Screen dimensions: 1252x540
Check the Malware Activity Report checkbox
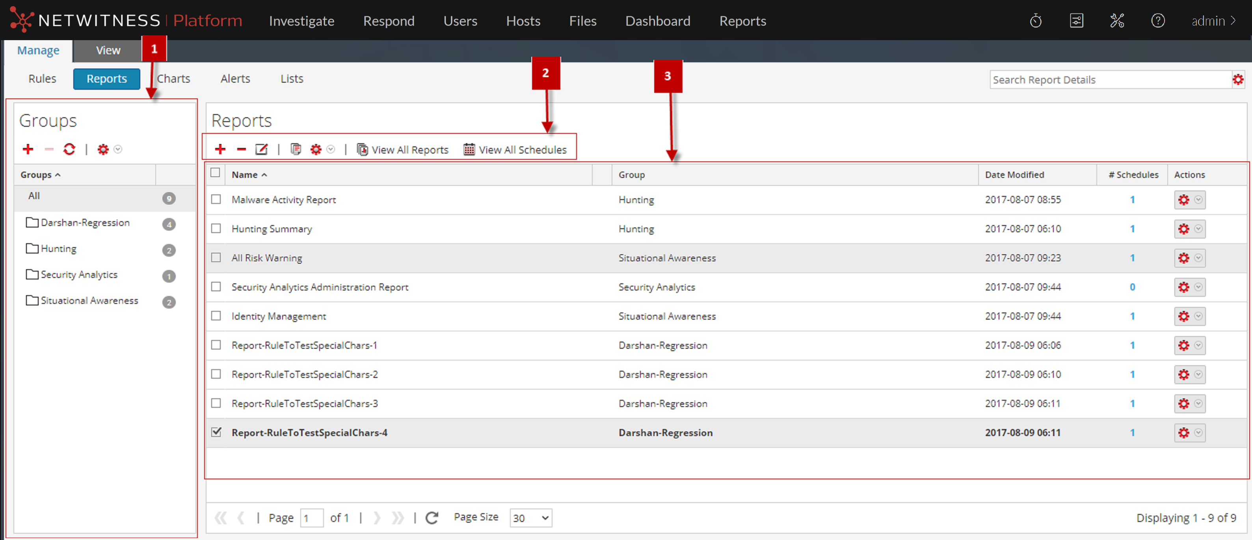pos(216,199)
